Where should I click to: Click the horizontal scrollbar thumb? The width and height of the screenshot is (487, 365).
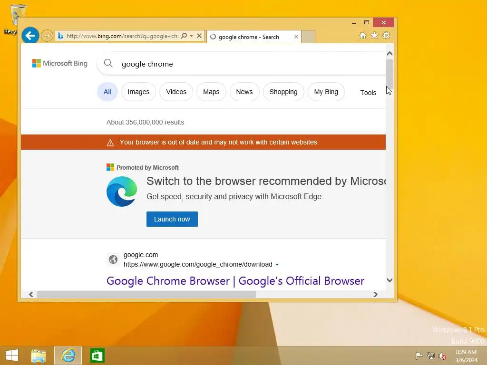(x=146, y=294)
